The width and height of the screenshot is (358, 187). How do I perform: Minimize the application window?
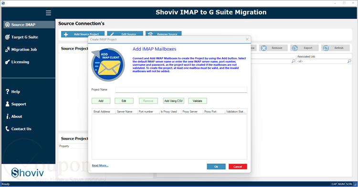(335, 3)
